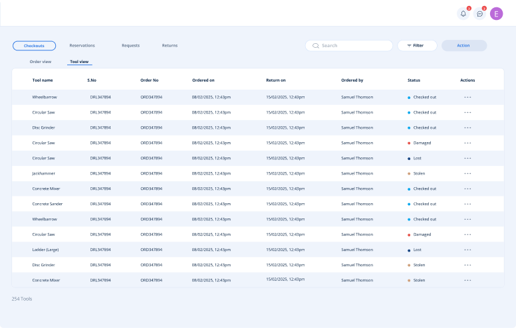Open the three-dot actions menu for the first Disc Grinder row

467,127
